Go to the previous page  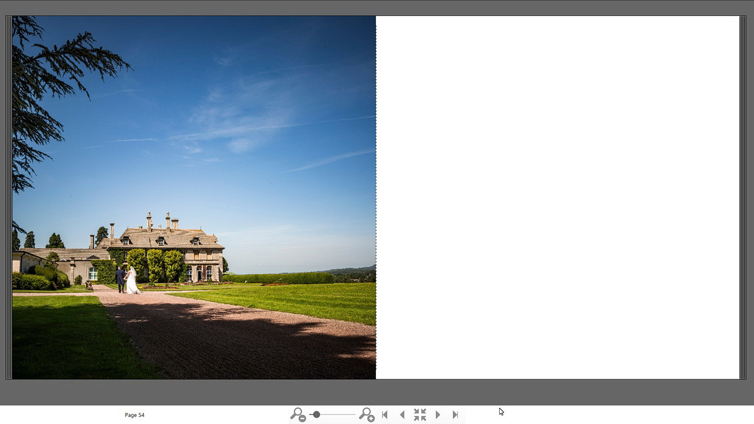coord(402,414)
